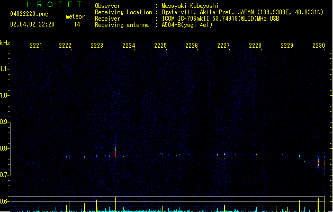Click the Observer label
Image resolution: width=333 pixels, height=212 pixels.
[x=107, y=6]
